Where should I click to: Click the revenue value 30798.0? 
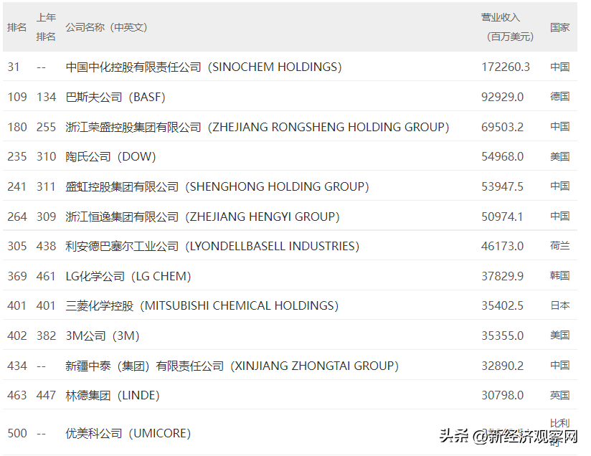click(503, 395)
